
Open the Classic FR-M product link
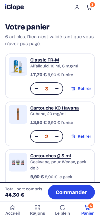[x=45, y=60]
